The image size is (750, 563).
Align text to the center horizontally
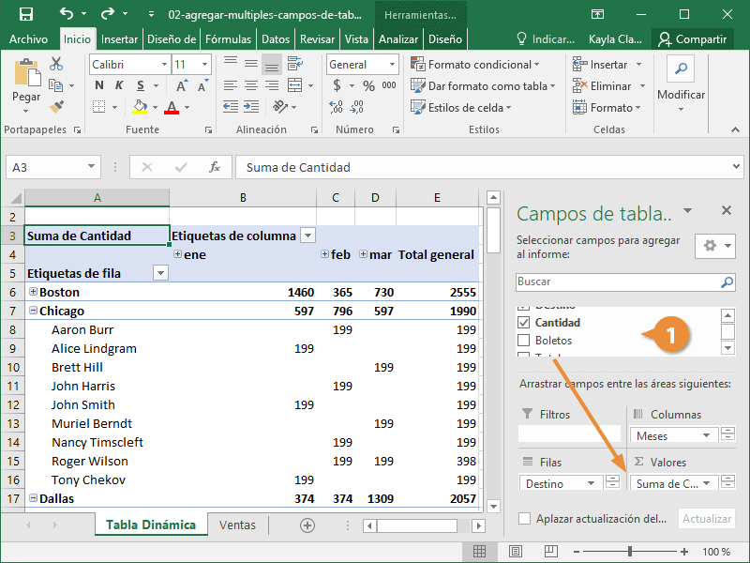[x=251, y=85]
